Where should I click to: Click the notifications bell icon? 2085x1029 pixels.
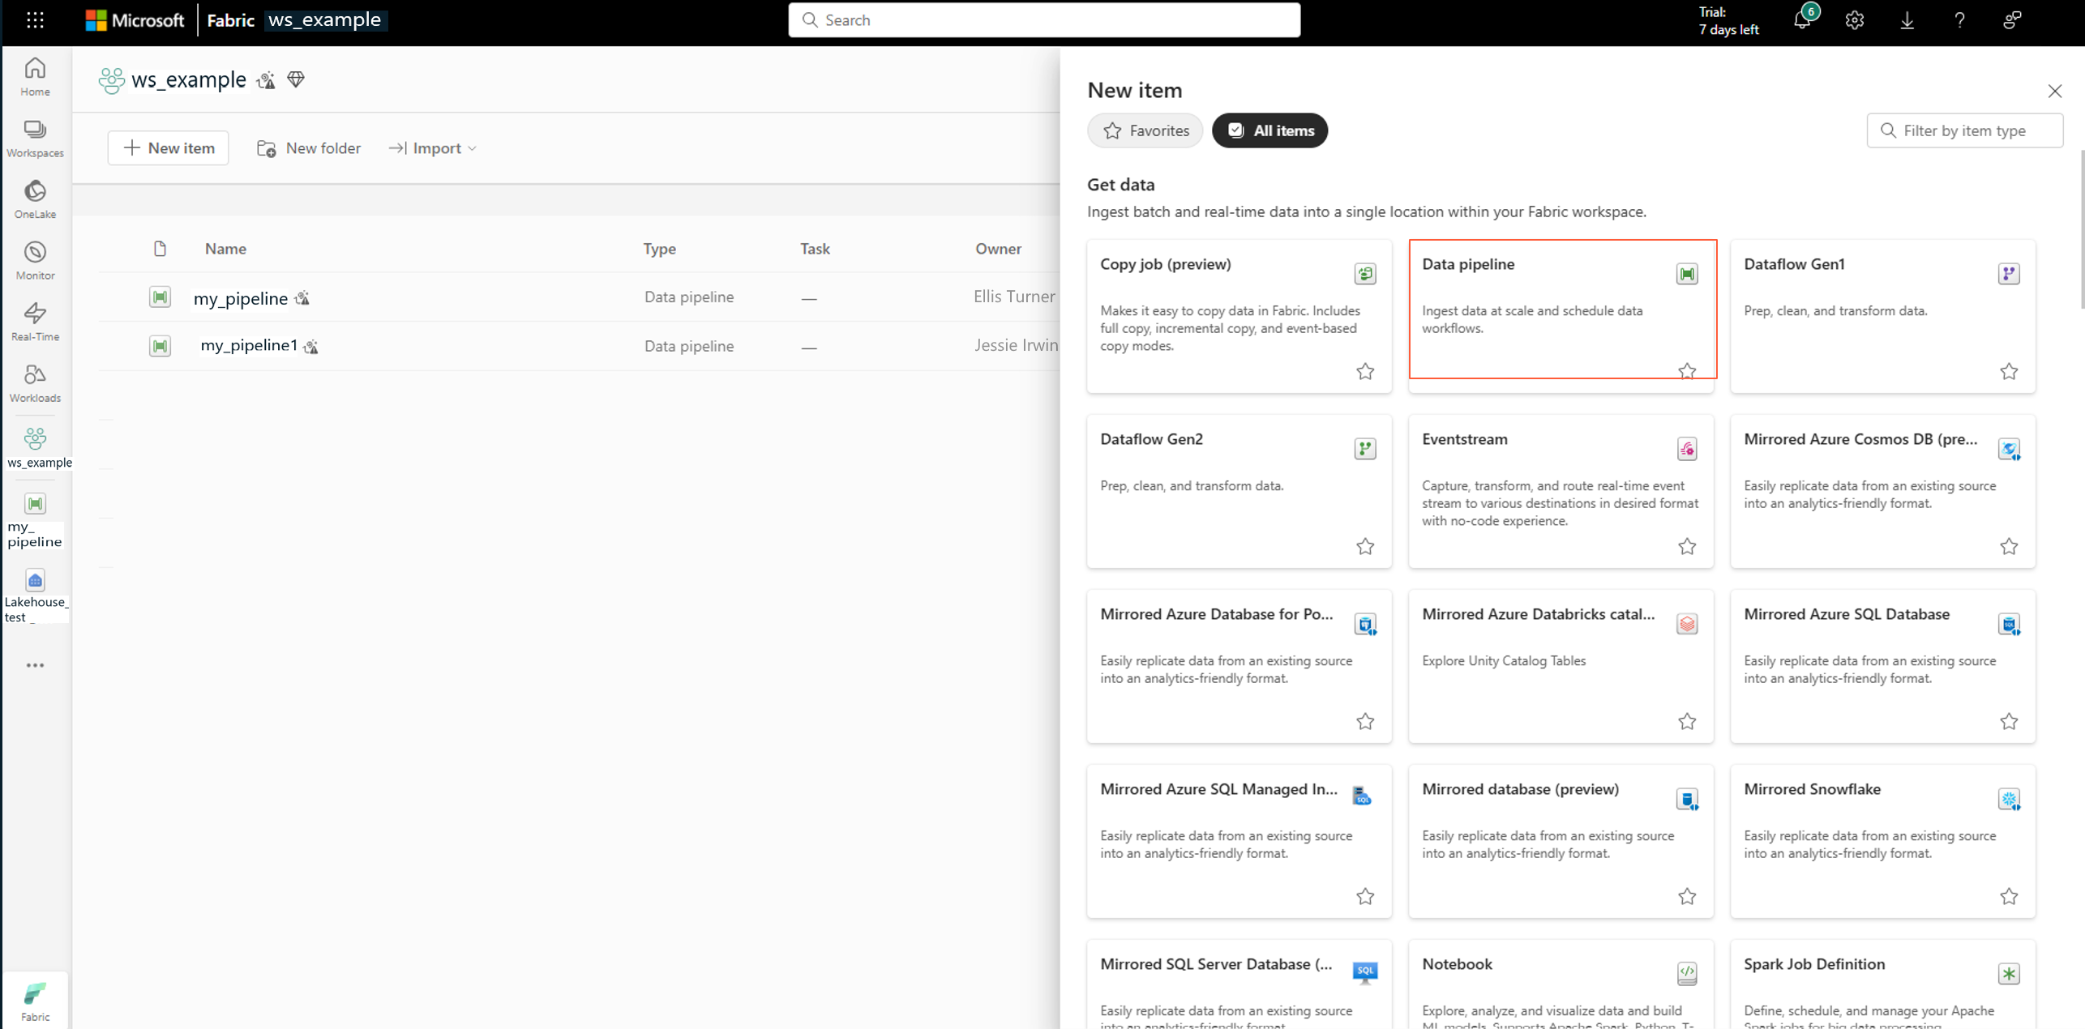click(1801, 20)
